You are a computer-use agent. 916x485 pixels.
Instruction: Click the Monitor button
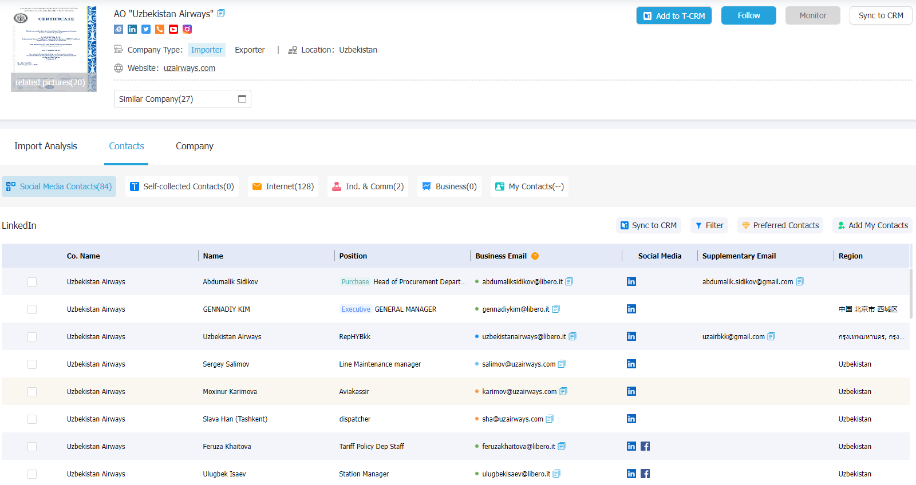click(813, 15)
